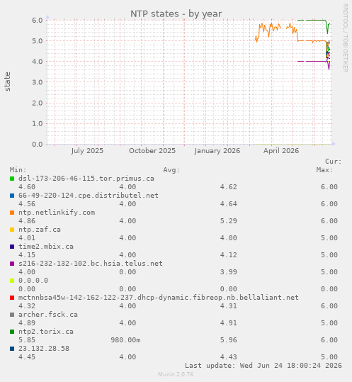
Task: Click the time2.mbix.ca legend label
Action: point(46,247)
